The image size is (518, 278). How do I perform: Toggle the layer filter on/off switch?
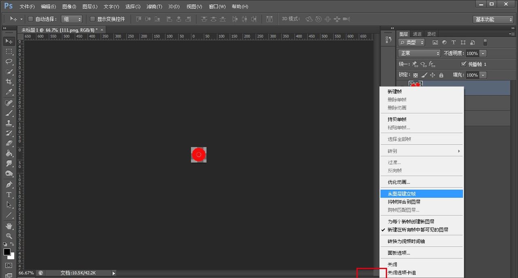485,42
